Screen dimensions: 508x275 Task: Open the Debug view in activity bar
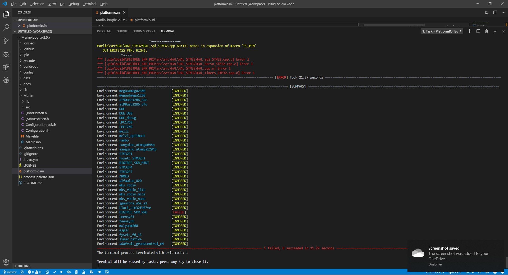[x=6, y=54]
